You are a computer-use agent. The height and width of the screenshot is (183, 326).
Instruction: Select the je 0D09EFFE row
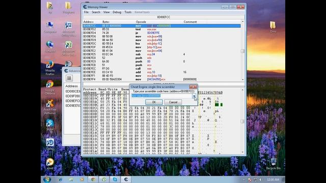tap(161, 33)
